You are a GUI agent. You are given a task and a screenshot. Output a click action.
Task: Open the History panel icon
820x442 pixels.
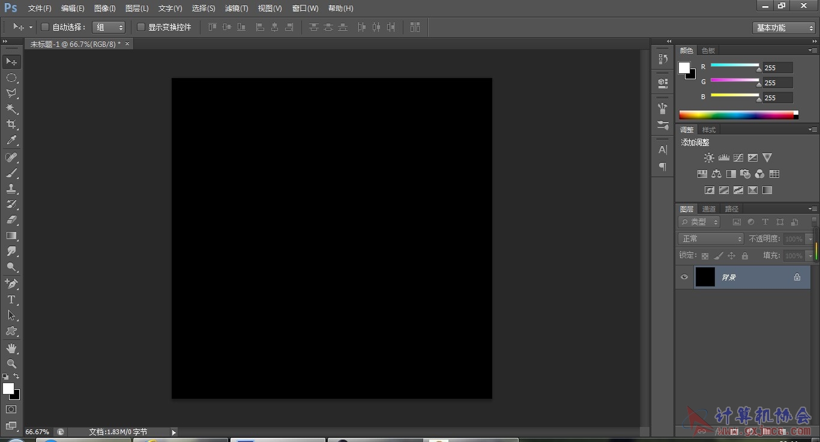[x=663, y=59]
